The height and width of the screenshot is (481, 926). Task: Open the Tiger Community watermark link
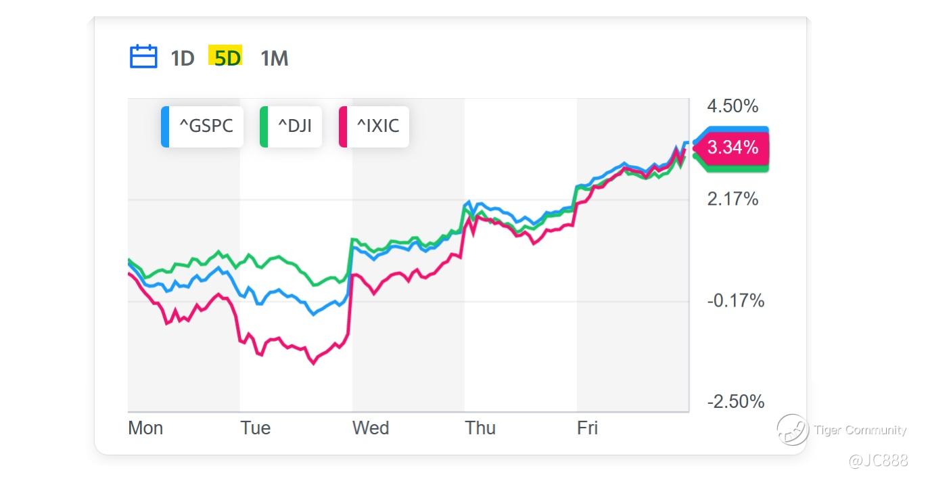coord(859,430)
